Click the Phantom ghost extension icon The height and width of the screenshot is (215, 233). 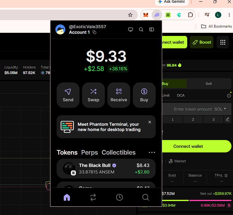click(x=157, y=15)
